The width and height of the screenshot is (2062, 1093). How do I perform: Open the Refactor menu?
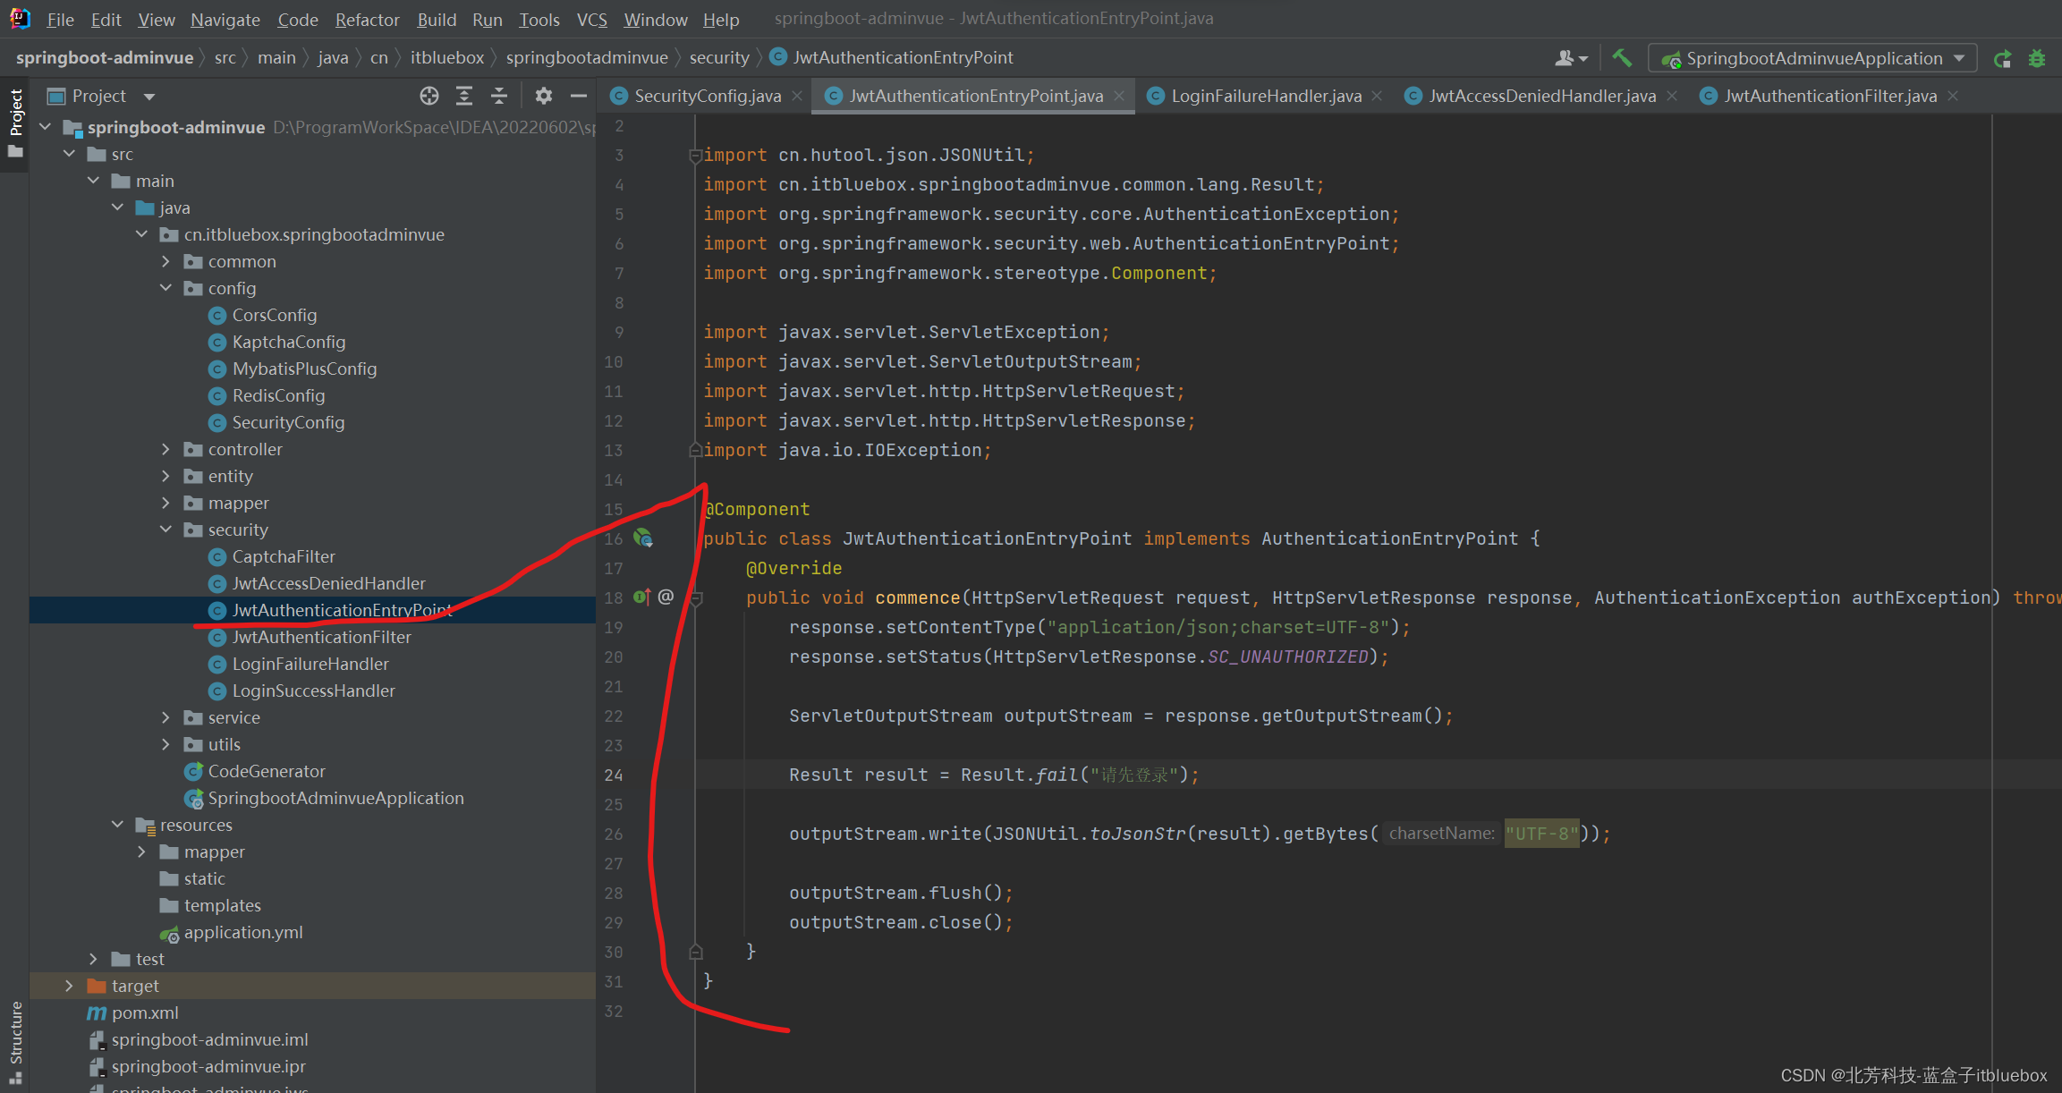pos(367,19)
